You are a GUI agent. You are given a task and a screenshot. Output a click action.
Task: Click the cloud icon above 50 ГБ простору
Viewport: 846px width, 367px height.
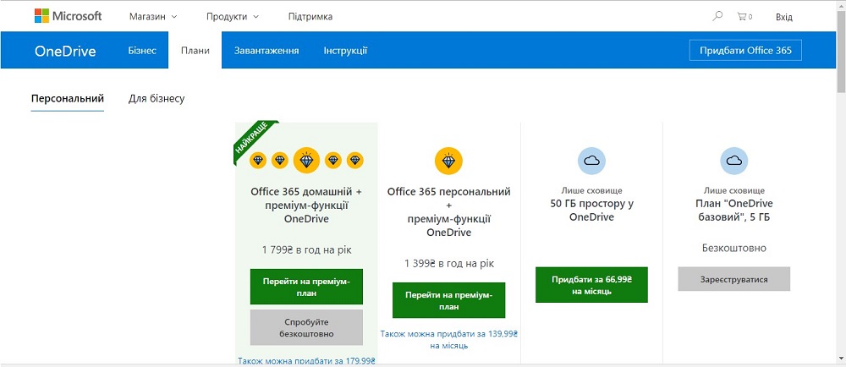tap(591, 161)
